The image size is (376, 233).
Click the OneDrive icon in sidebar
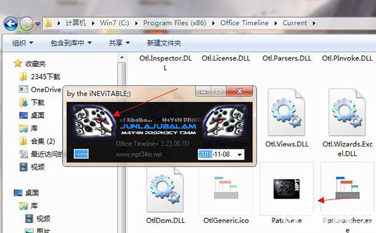click(x=24, y=90)
